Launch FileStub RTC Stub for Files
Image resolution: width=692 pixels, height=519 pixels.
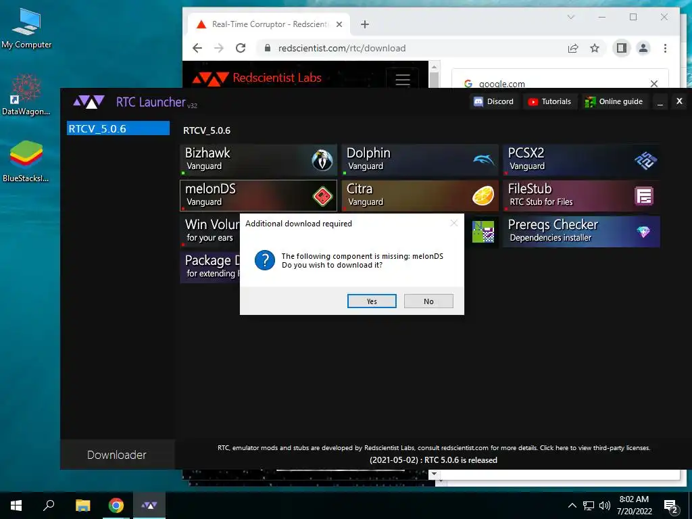click(x=581, y=195)
